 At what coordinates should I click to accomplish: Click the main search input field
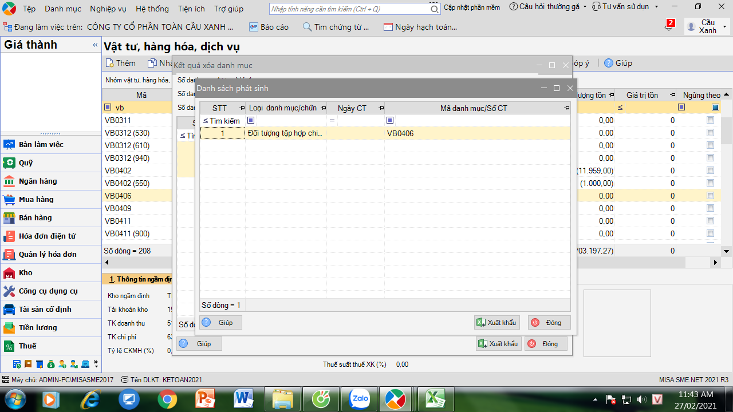[x=349, y=9]
